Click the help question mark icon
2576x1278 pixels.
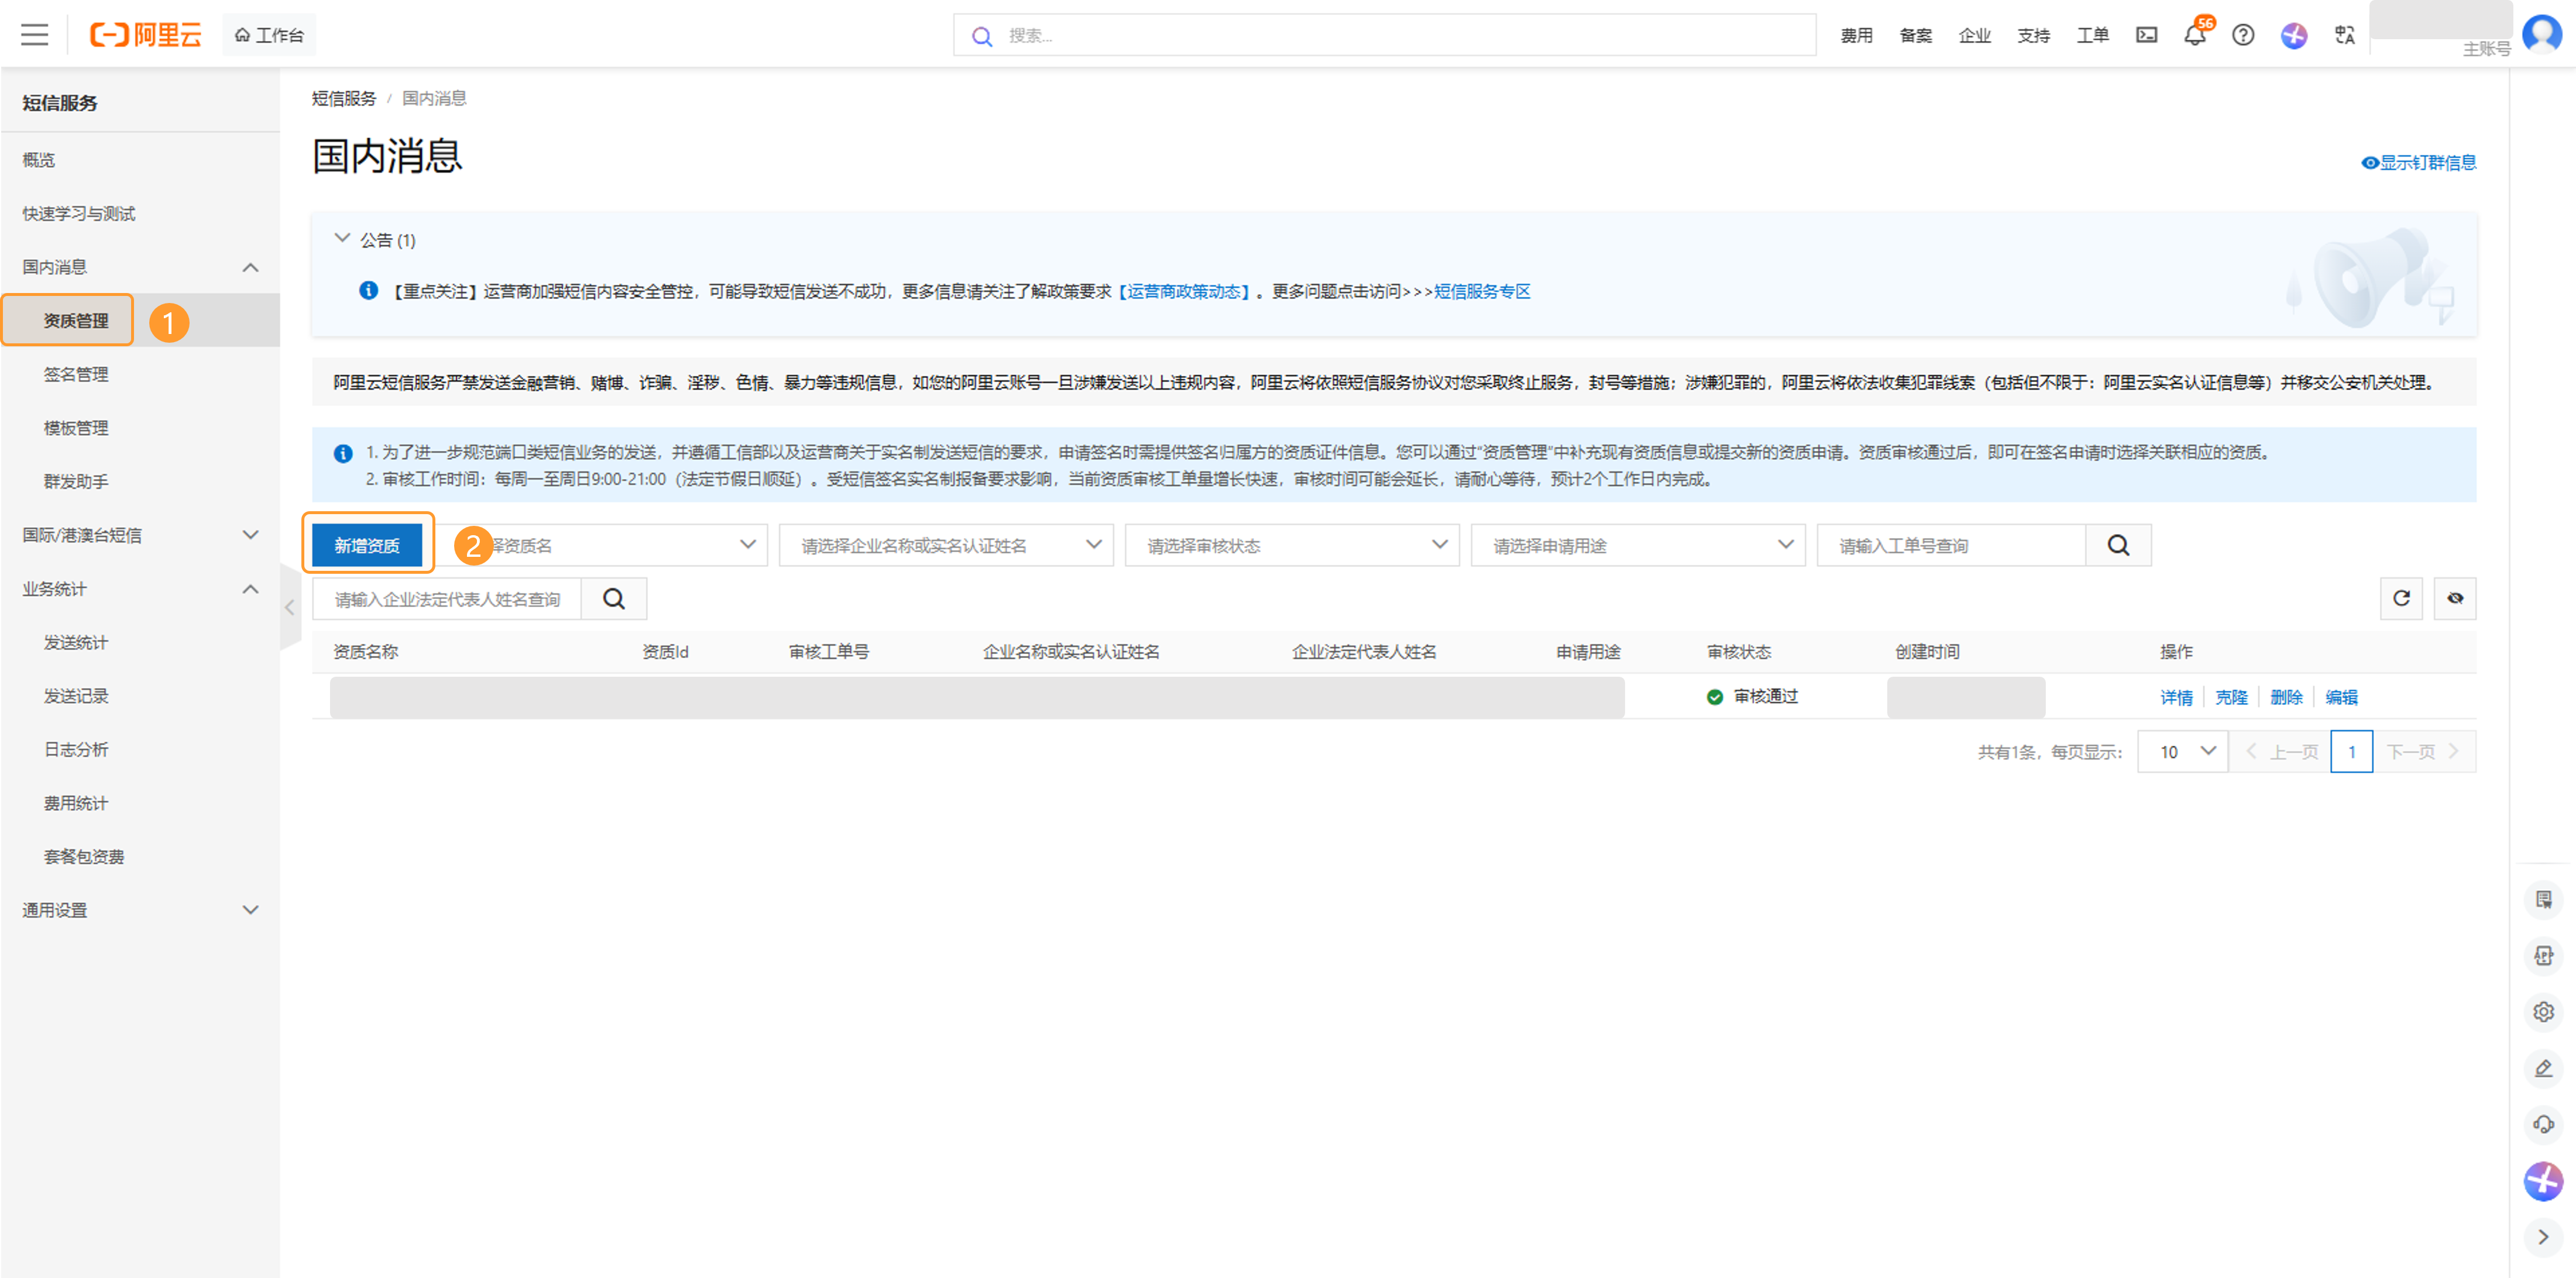click(x=2243, y=35)
